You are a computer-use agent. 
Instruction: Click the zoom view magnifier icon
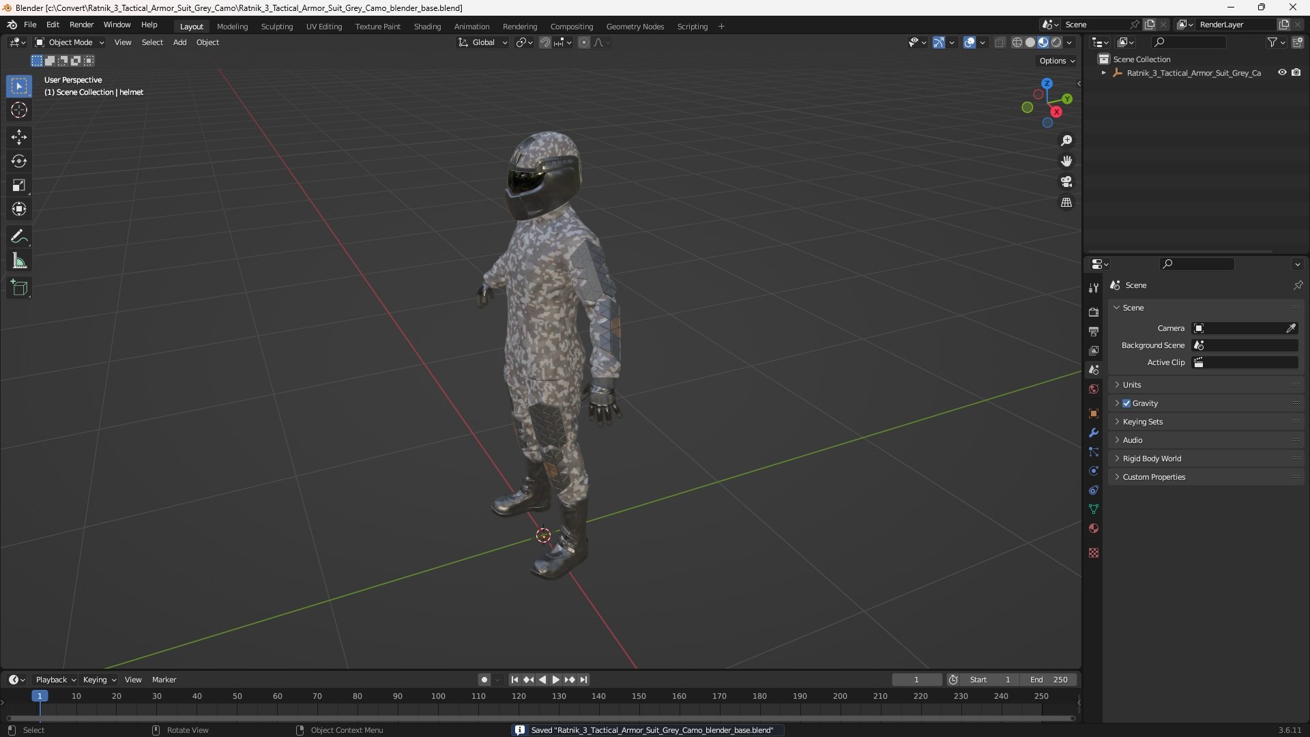coord(1066,141)
